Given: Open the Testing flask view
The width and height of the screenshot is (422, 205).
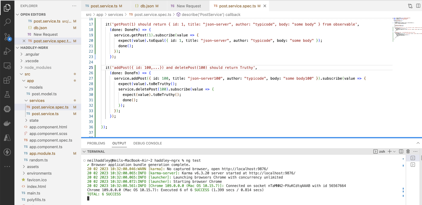Looking at the screenshot, I should click(7, 95).
